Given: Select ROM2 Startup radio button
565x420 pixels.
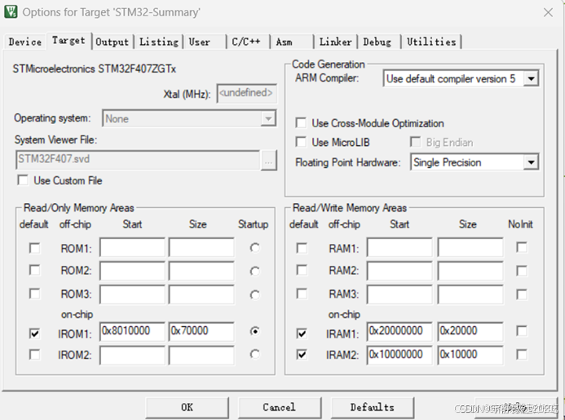Looking at the screenshot, I should coord(254,271).
